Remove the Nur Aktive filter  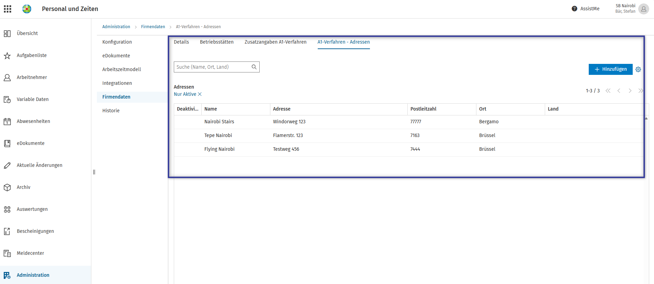[200, 94]
